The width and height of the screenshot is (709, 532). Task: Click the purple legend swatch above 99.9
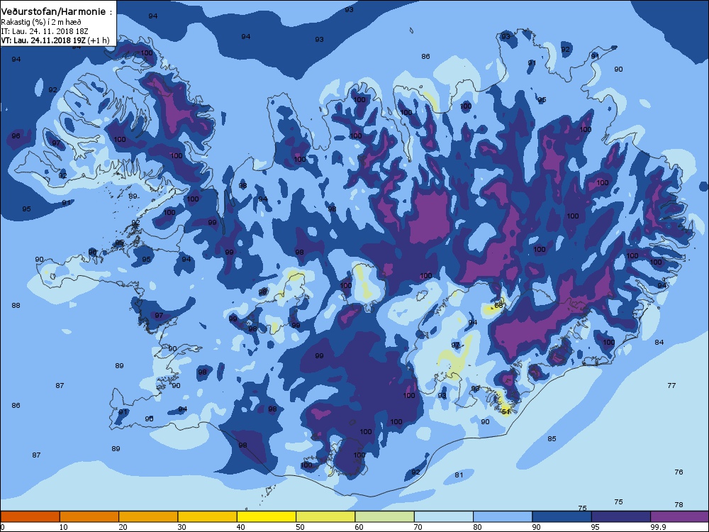[680, 516]
